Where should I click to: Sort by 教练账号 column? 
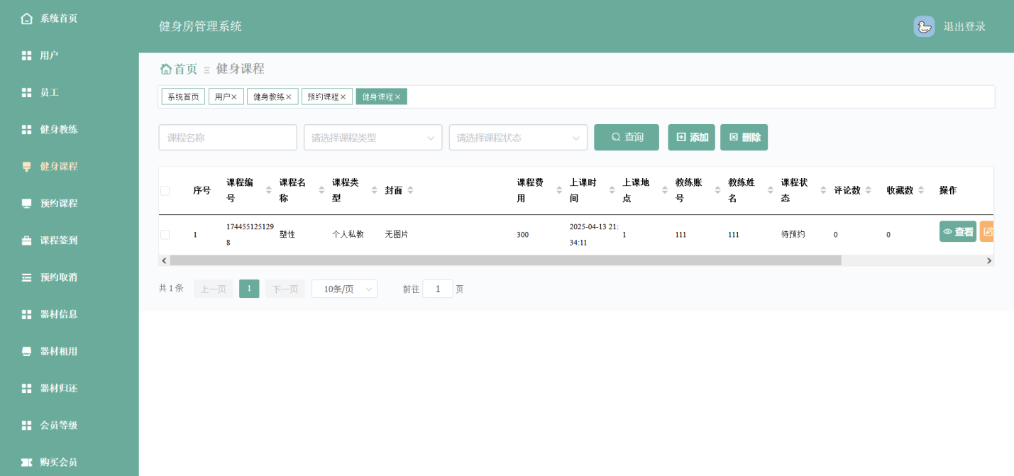click(x=717, y=190)
